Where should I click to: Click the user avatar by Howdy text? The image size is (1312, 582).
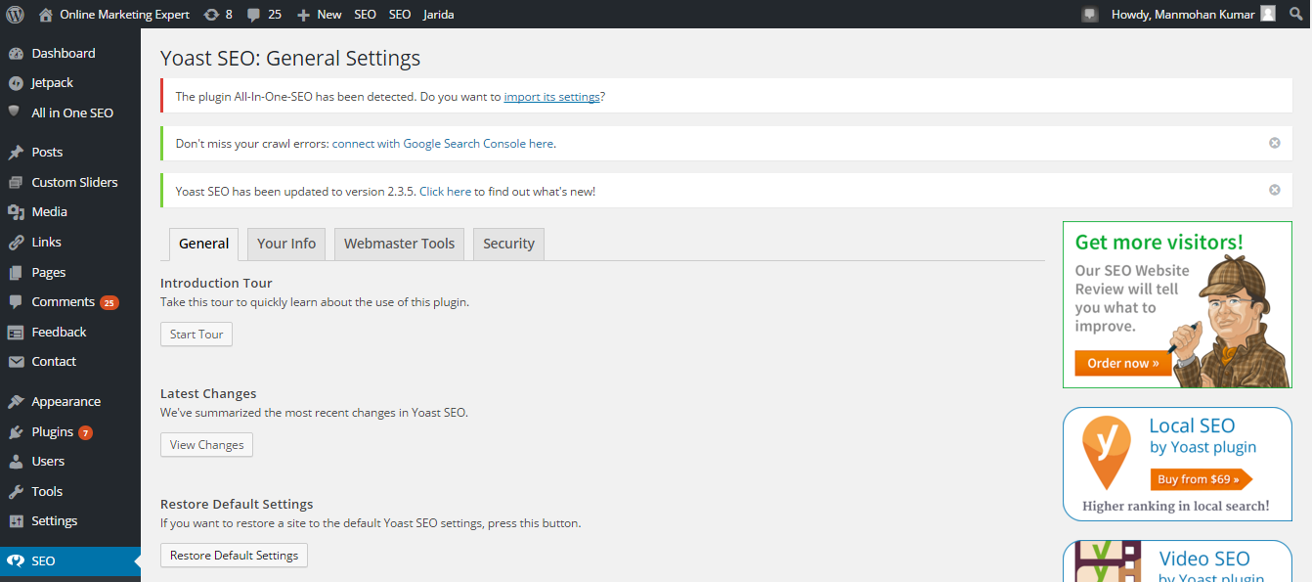coord(1268,14)
